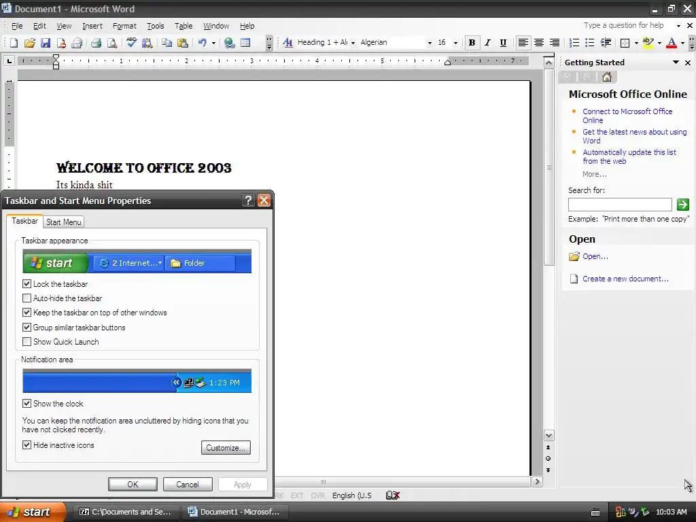Enable Auto-hide the taskbar

tap(27, 298)
